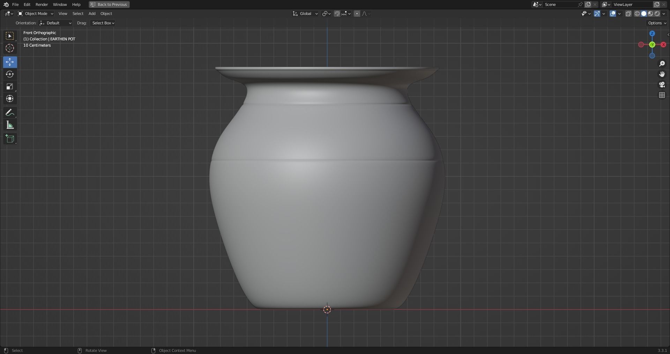
Task: Open the Edit menu
Action: tap(27, 5)
